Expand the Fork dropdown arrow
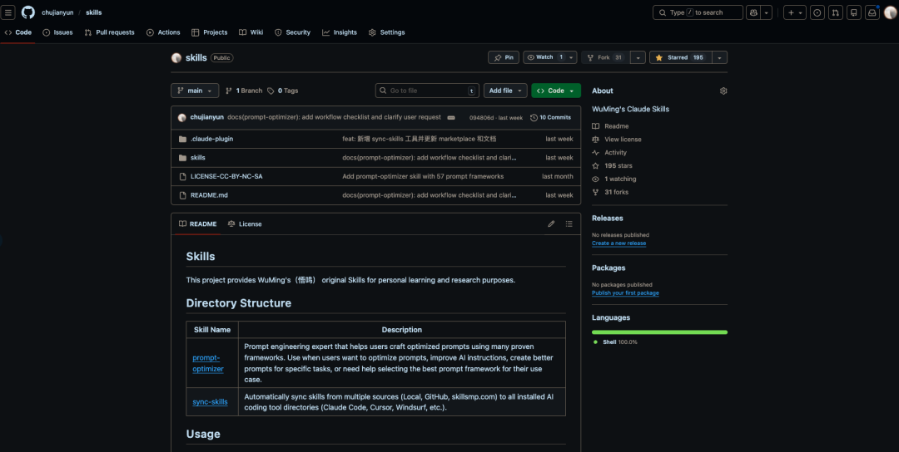899x452 pixels. [638, 57]
